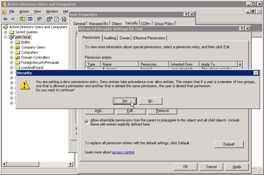264x175 pixels.
Task: Sort by Type column header
Action: click(93, 64)
